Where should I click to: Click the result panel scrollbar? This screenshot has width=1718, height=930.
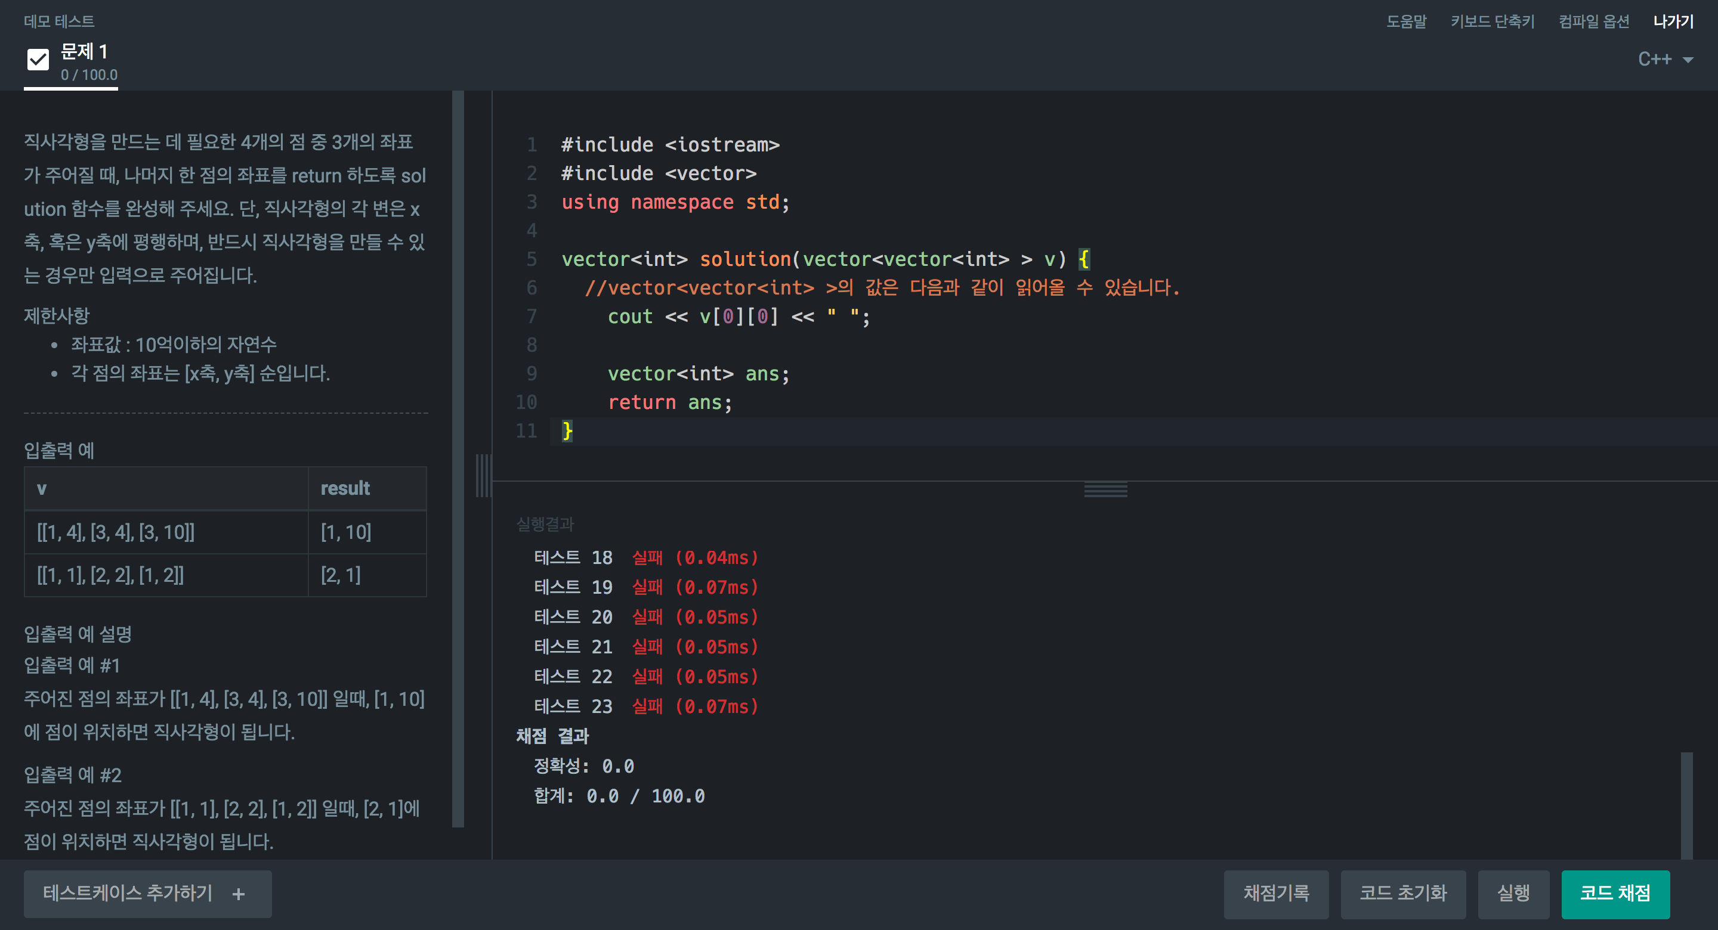[1686, 805]
